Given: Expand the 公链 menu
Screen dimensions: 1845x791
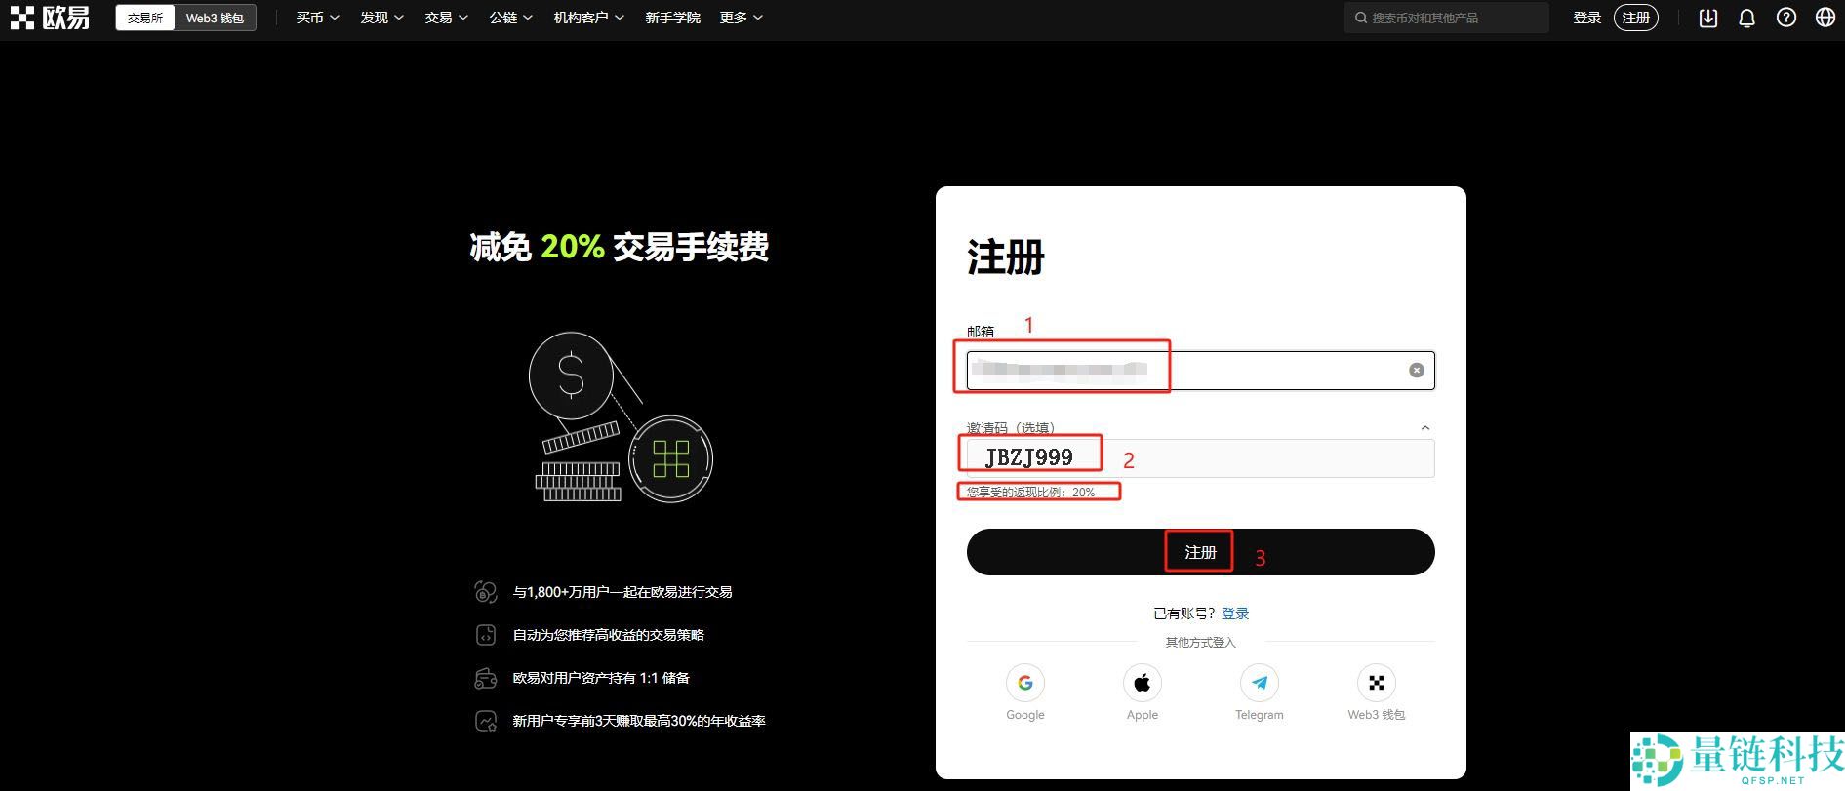Looking at the screenshot, I should 511,18.
